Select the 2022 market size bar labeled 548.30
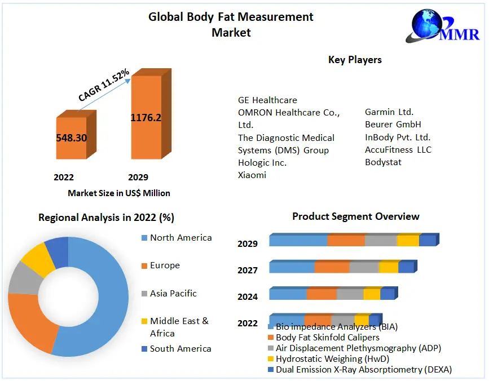The height and width of the screenshot is (381, 489). [x=71, y=138]
